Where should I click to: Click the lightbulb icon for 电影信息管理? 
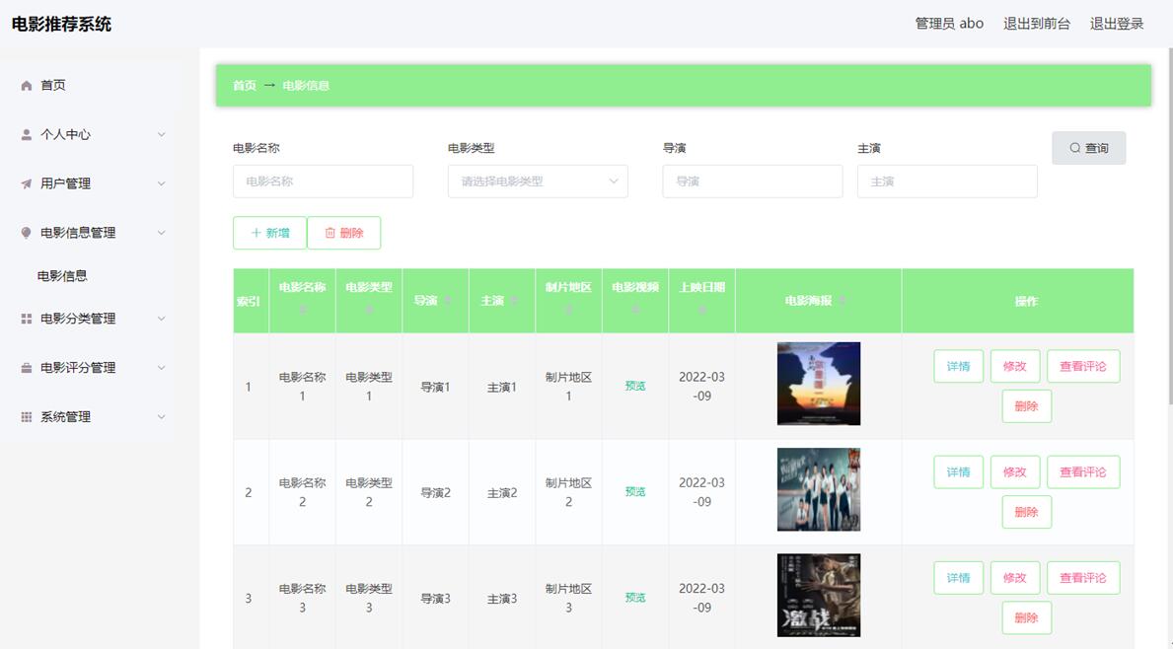point(27,233)
